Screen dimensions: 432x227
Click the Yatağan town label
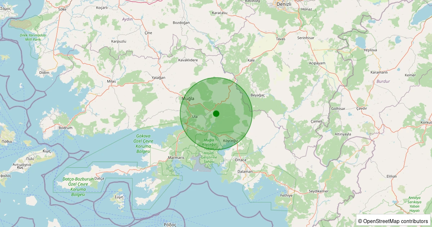click(159, 77)
